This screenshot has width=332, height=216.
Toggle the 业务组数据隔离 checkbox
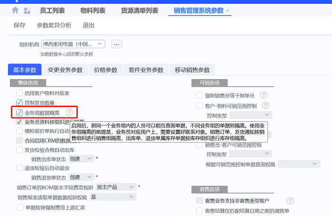19,112
